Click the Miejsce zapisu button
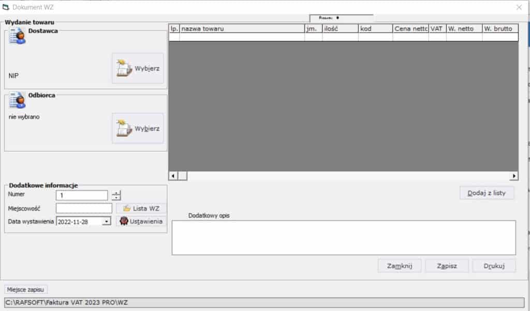 coord(26,289)
